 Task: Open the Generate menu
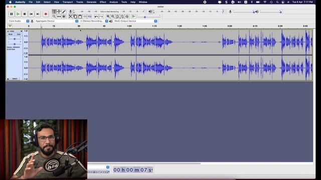pyautogui.click(x=91, y=2)
